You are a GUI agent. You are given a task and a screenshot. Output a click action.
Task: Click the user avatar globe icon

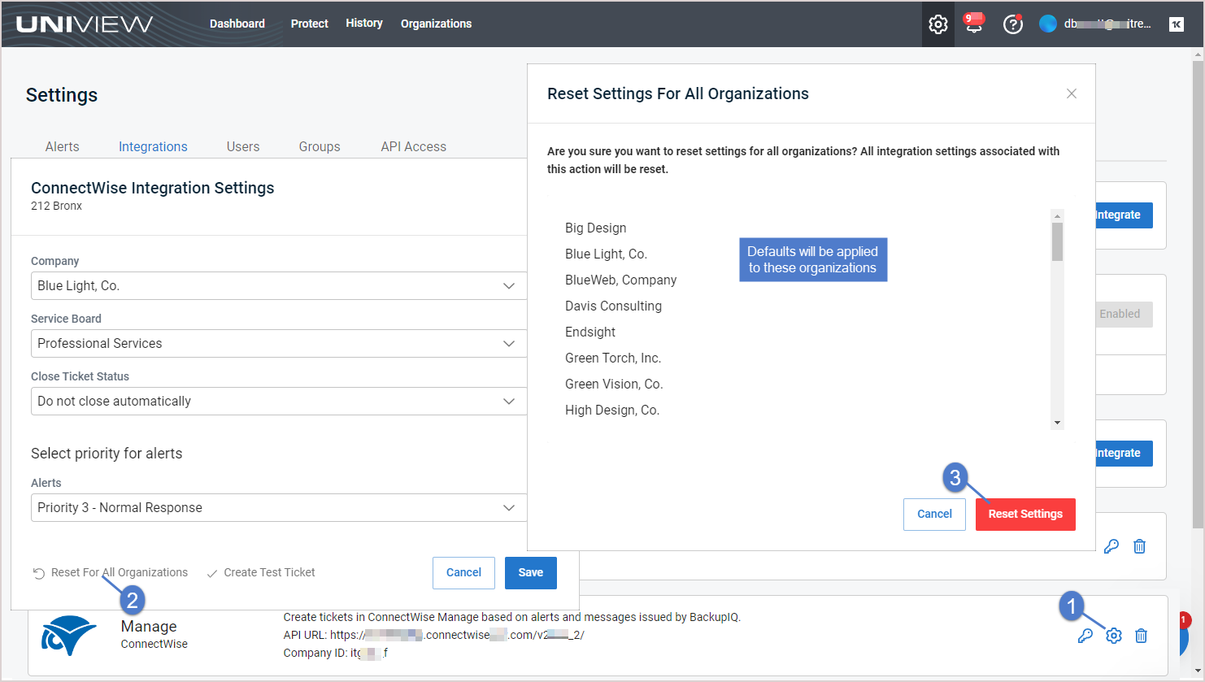tap(1048, 24)
